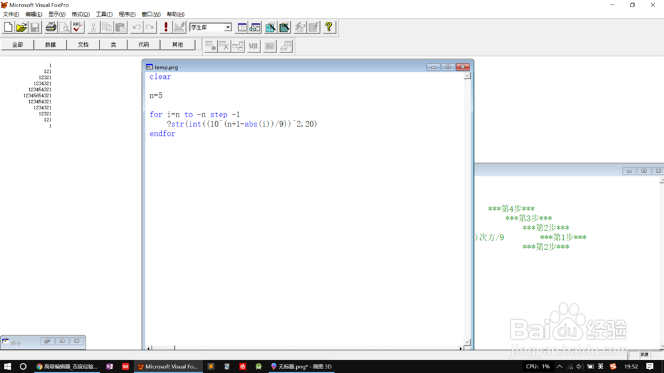This screenshot has width=664, height=373.
Task: Open the Data Session window icon
Action: [x=255, y=27]
